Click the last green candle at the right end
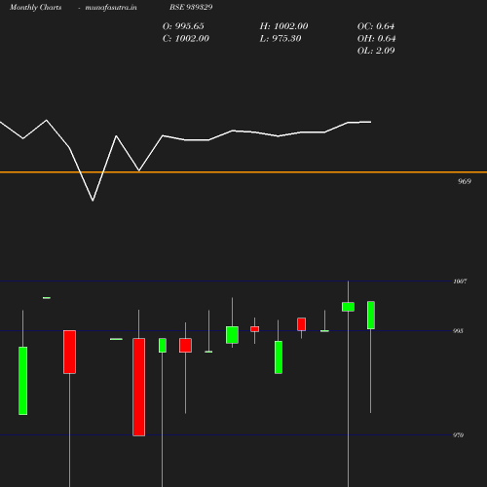Viewport: 487px width, 487px height. tap(371, 316)
